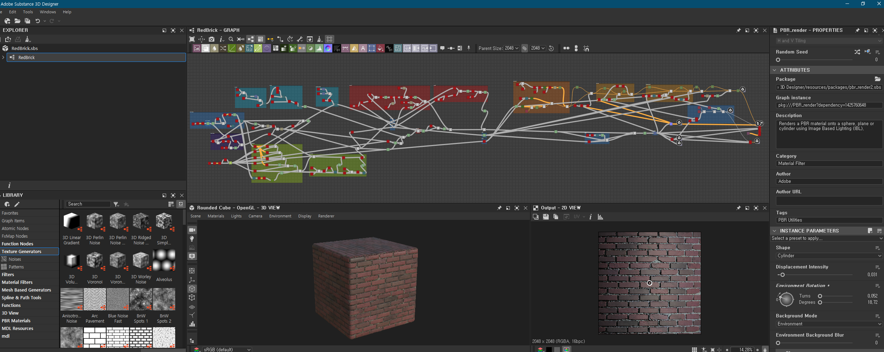Select Texture Generators library category

coord(29,251)
